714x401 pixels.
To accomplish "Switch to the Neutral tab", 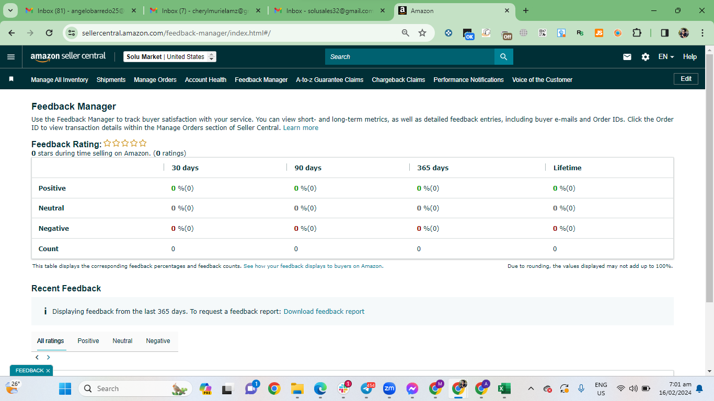I will [122, 341].
